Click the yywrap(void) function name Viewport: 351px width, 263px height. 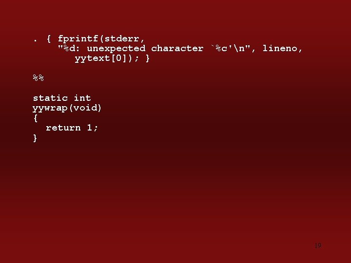point(67,108)
